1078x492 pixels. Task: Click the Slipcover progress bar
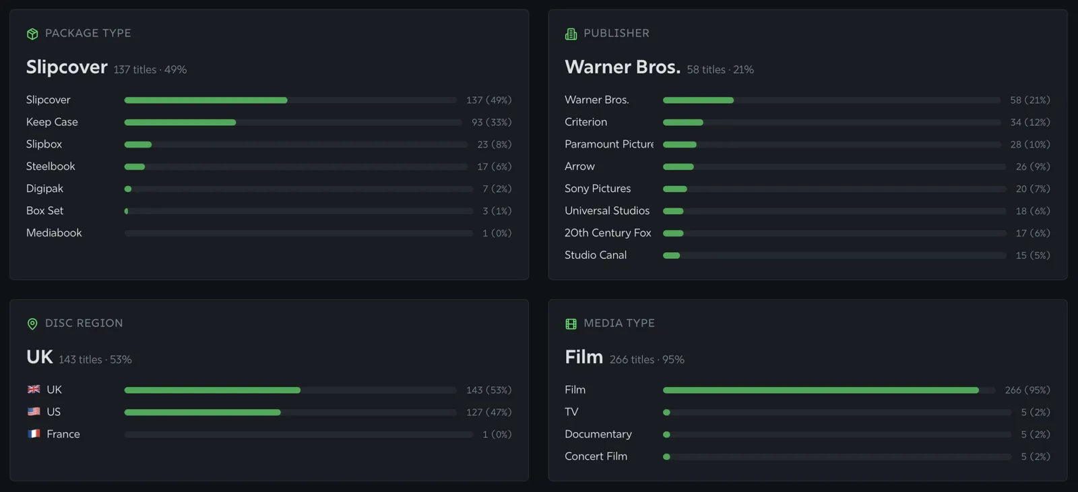(x=290, y=100)
